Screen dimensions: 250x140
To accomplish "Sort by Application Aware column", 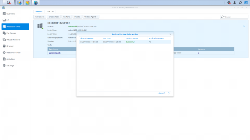I will [x=159, y=38].
